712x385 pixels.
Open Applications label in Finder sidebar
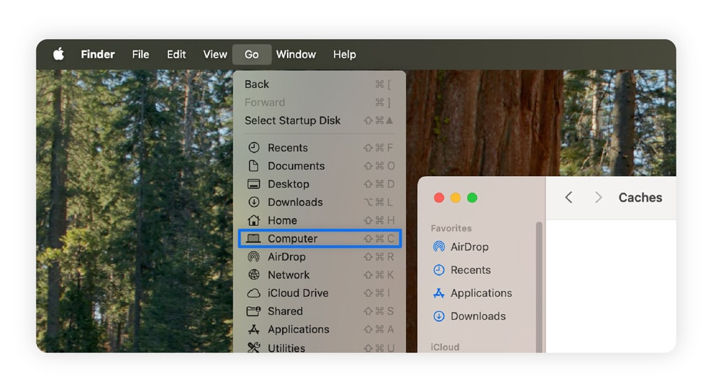click(x=481, y=293)
